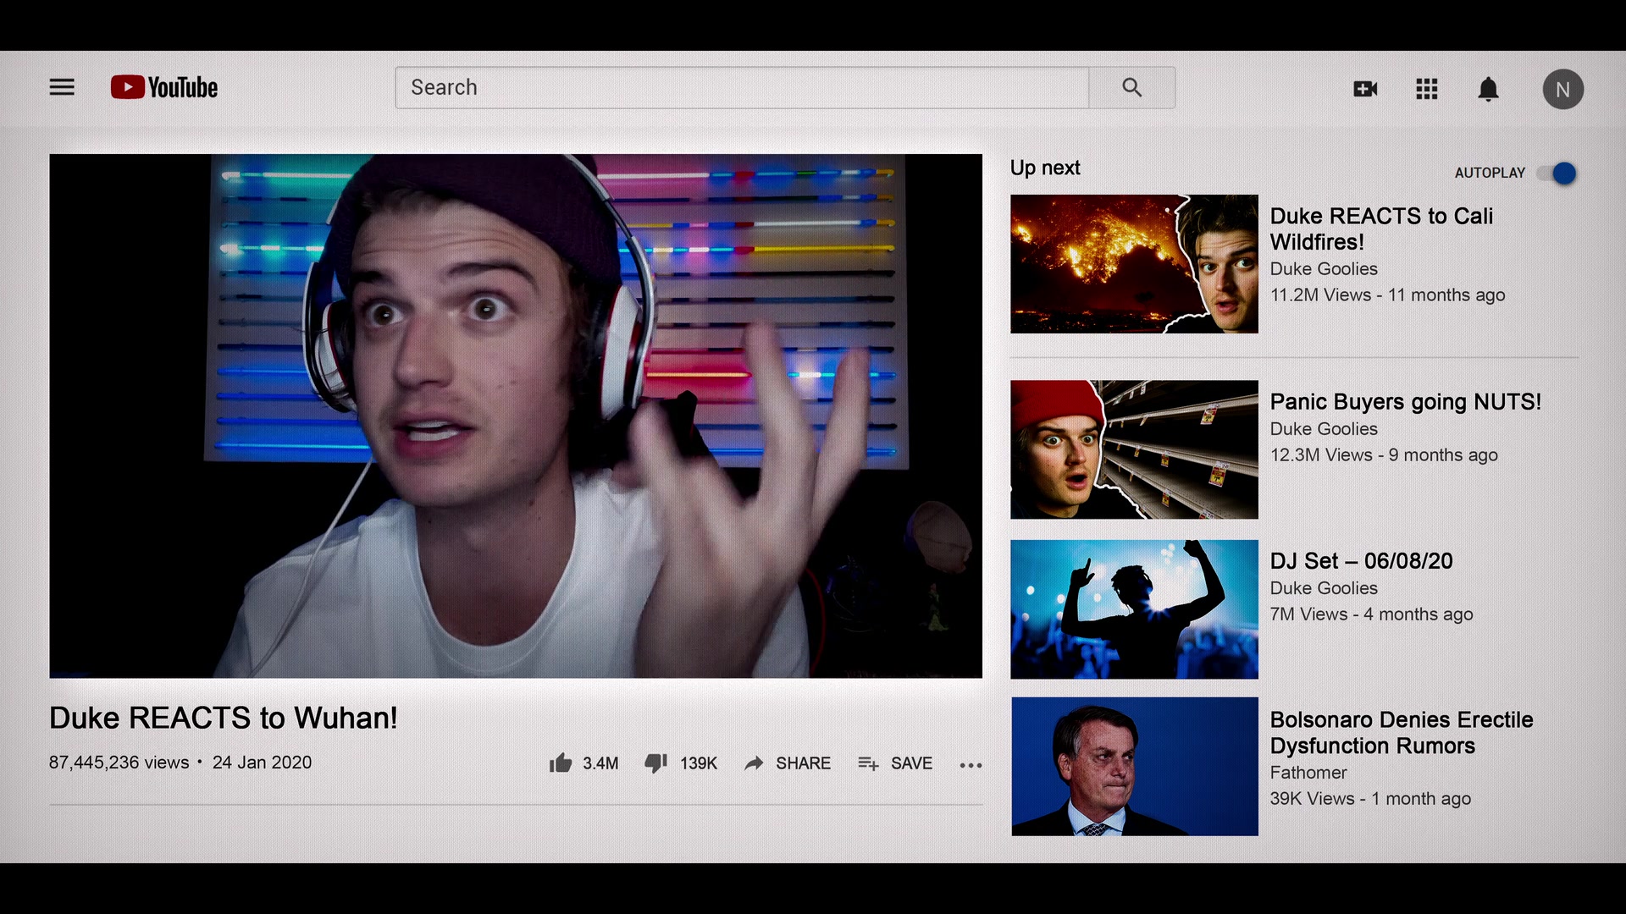The height and width of the screenshot is (914, 1626).
Task: Click 12.3M Views - 9 months ago
Action: [1384, 454]
